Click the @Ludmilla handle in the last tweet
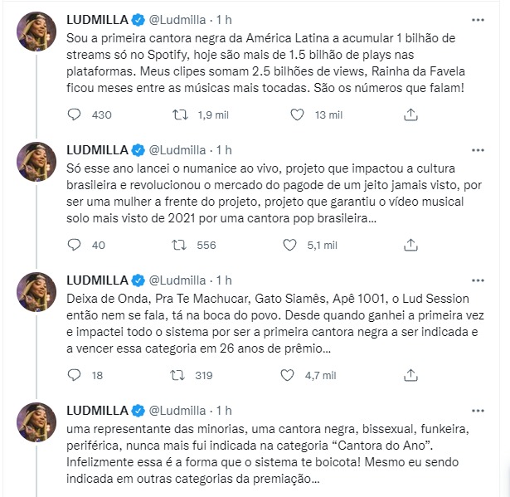The image size is (510, 497). tap(178, 410)
